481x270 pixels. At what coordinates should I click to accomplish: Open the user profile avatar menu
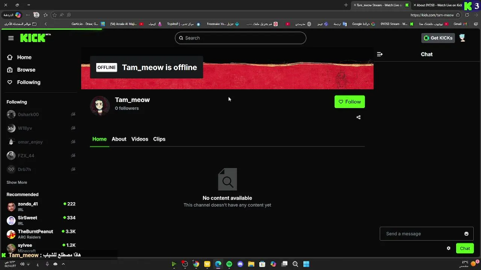pos(462,38)
